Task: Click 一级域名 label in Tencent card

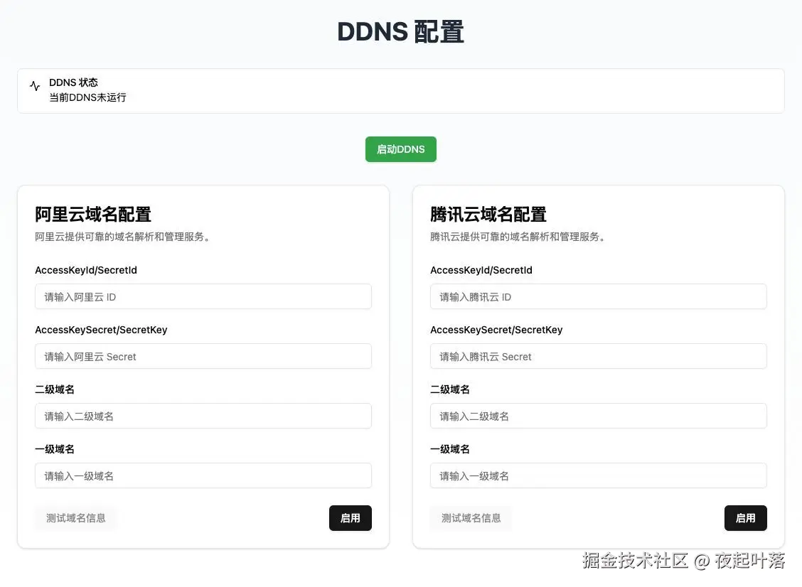Action: tap(450, 449)
